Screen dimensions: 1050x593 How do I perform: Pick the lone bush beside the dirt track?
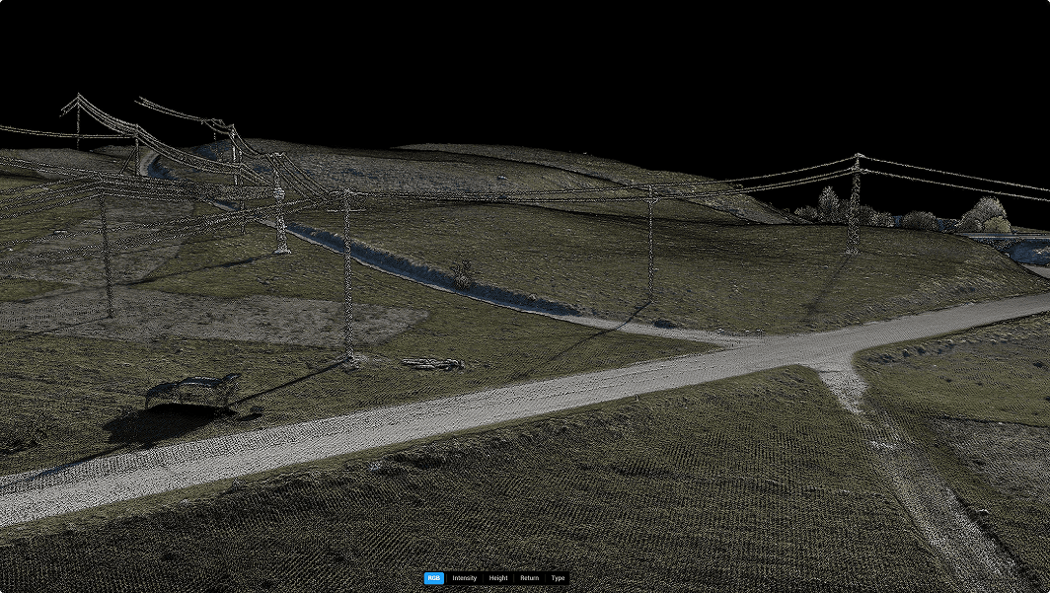click(462, 274)
